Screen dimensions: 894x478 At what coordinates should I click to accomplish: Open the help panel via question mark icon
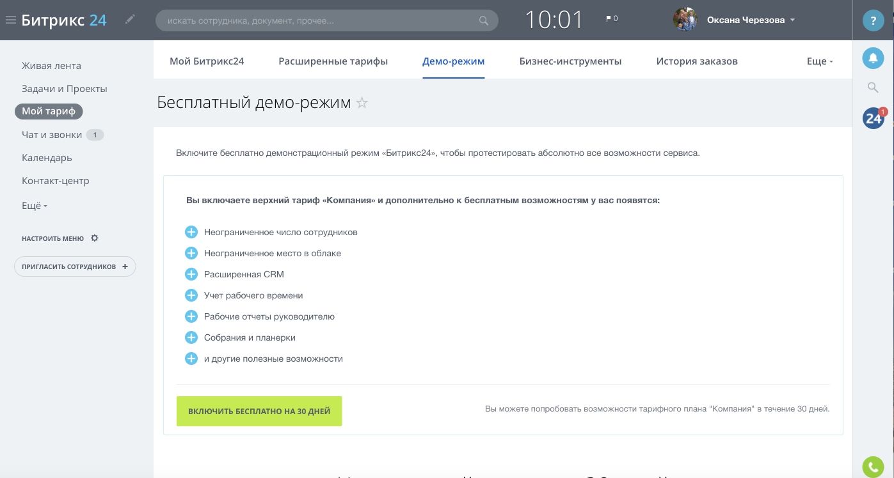[x=873, y=20]
